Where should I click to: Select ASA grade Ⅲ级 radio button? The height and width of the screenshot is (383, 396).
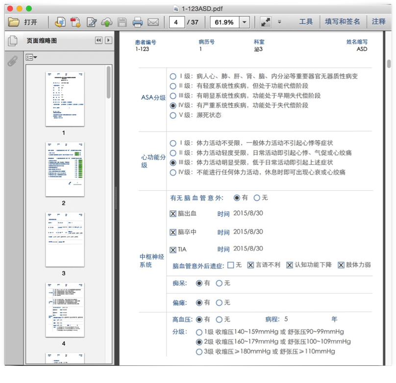pos(173,96)
